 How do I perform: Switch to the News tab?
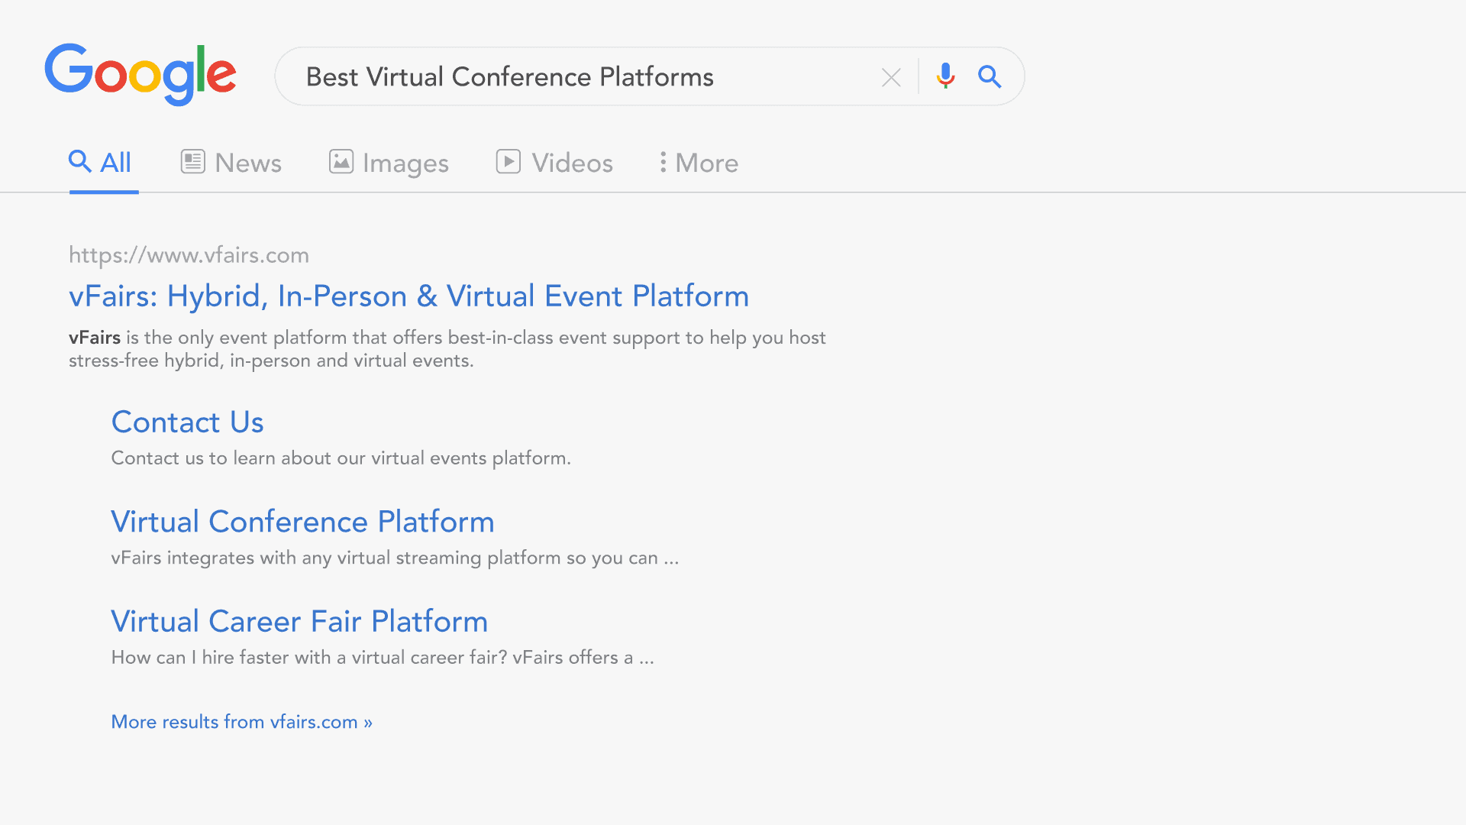231,163
